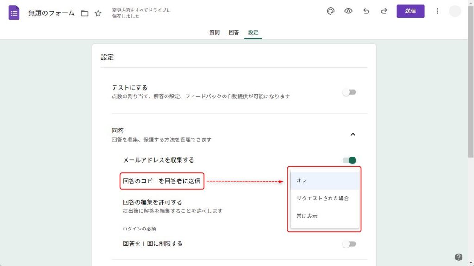This screenshot has width=474, height=266.
Task: Preview the form with the eye icon
Action: [348, 11]
